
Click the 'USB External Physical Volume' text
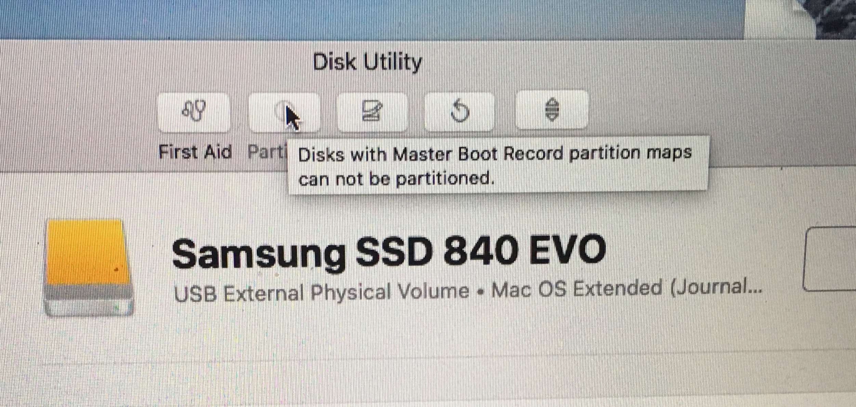(321, 293)
